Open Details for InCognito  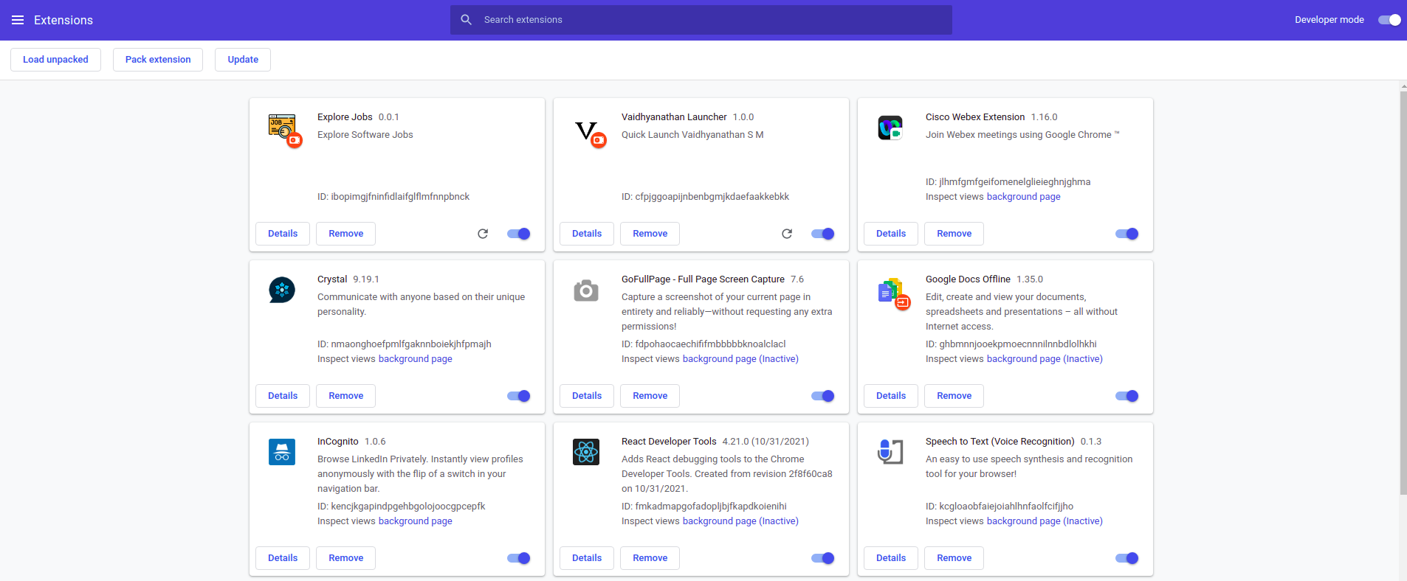coord(283,558)
